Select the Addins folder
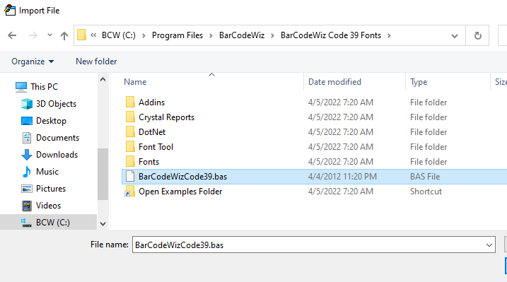Screen dimensions: 507x282 pyautogui.click(x=151, y=102)
